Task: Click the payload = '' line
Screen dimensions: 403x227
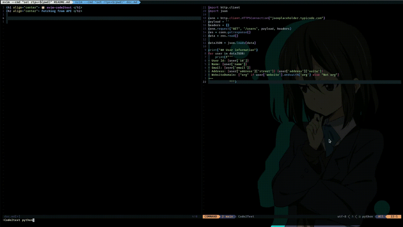Action: pos(218,22)
